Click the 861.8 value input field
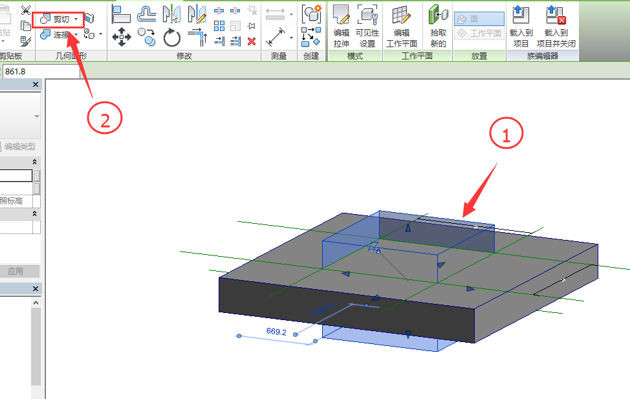630x399 pixels. click(41, 72)
